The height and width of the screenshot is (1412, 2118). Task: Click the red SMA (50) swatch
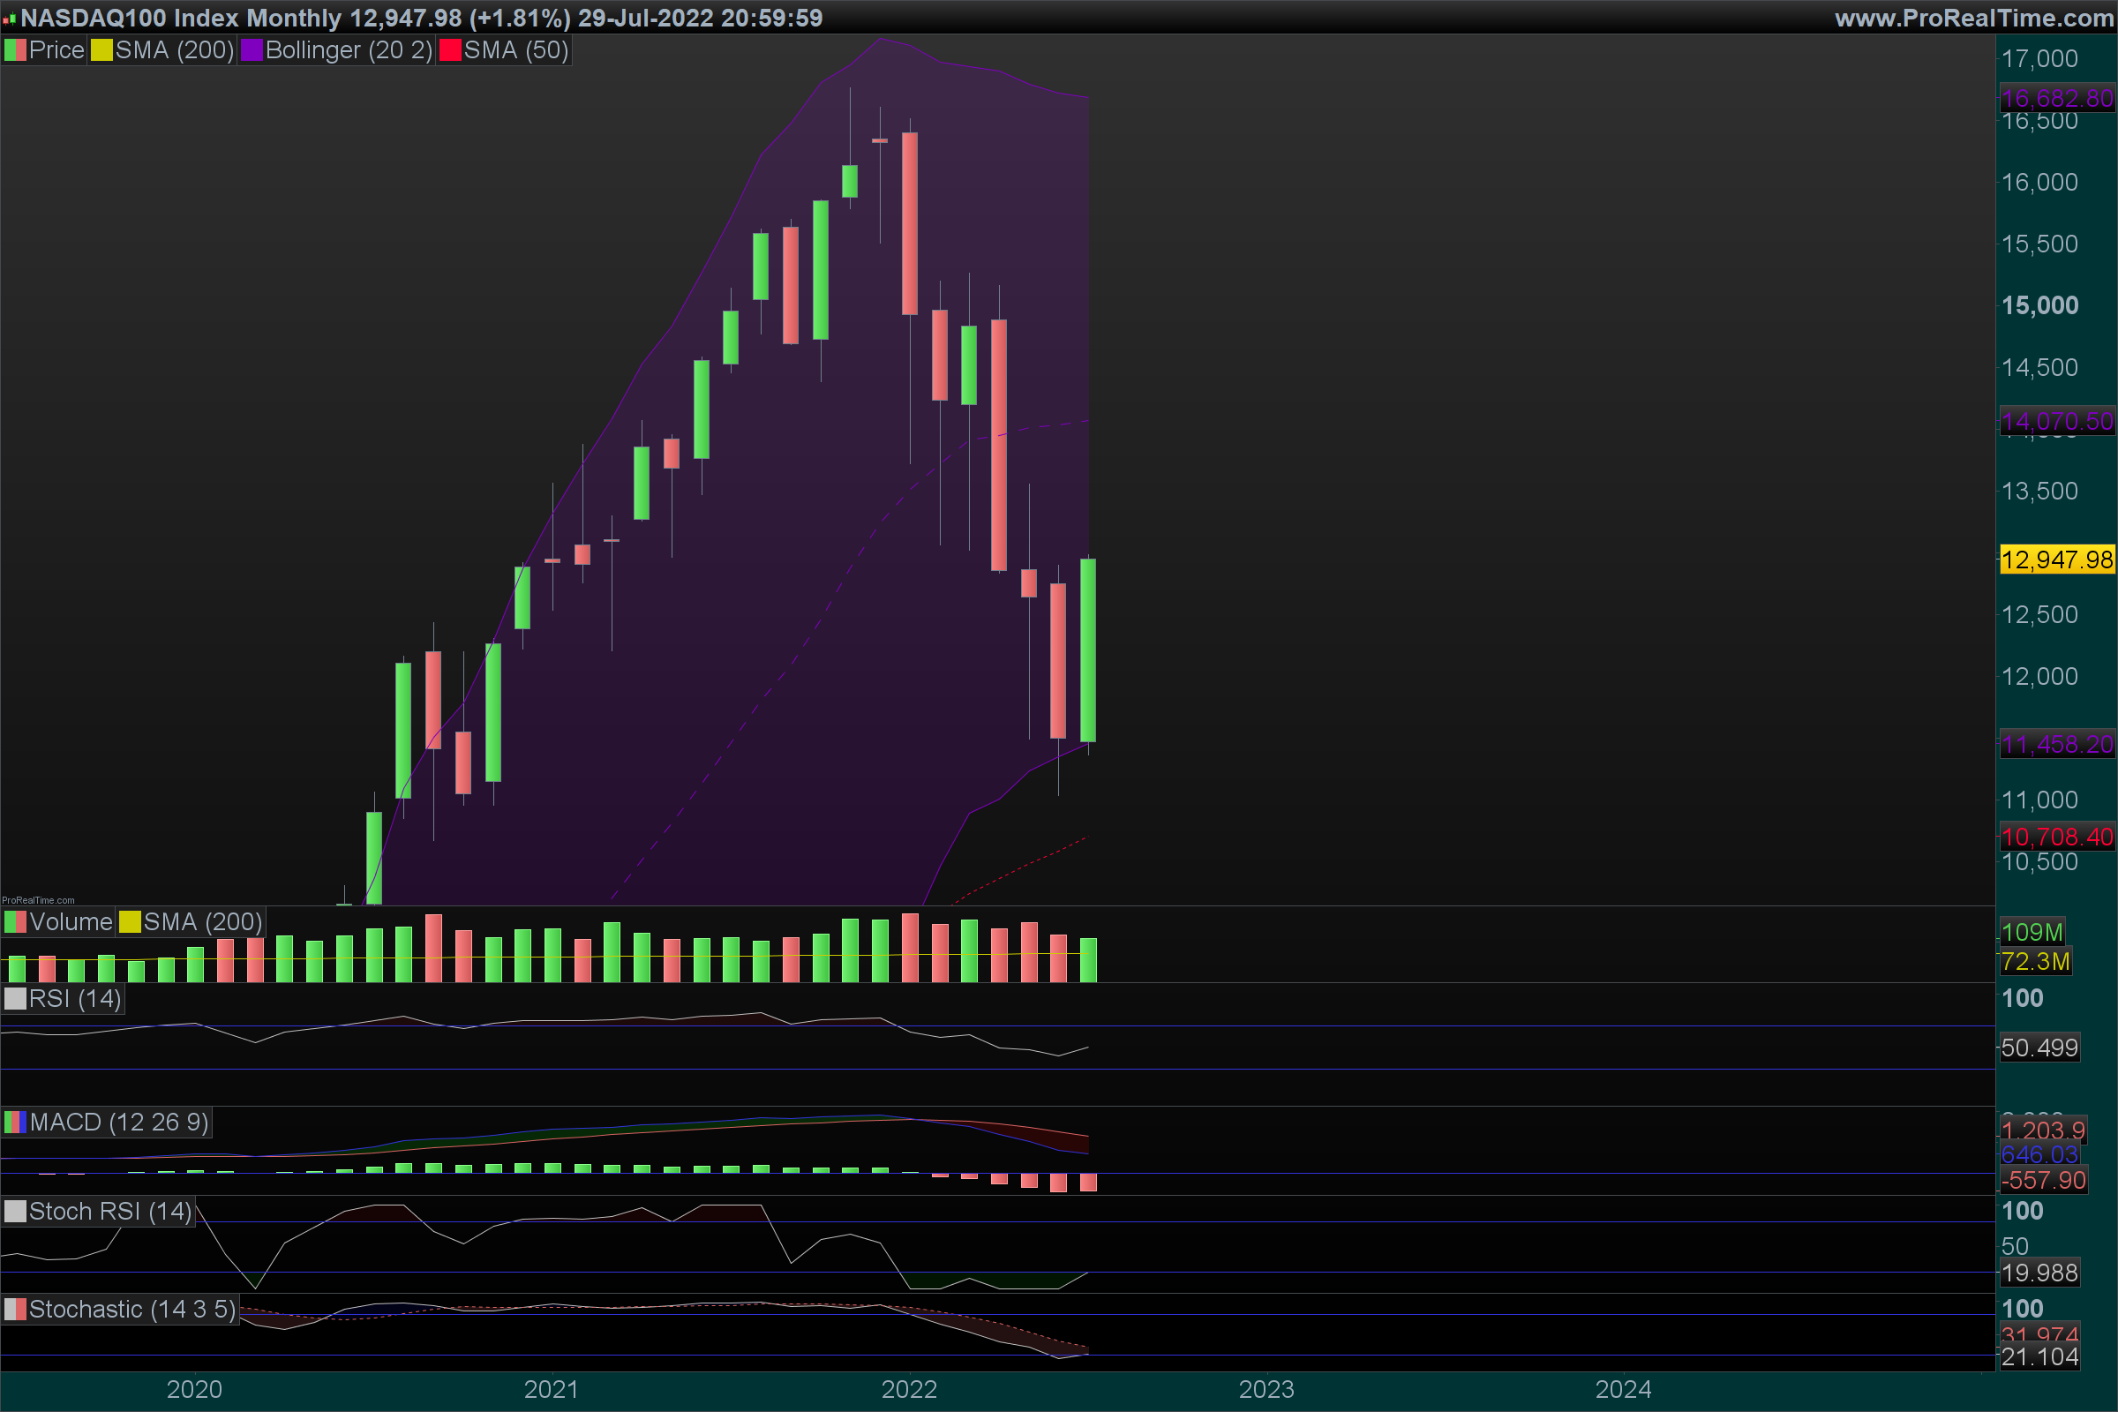pyautogui.click(x=449, y=50)
